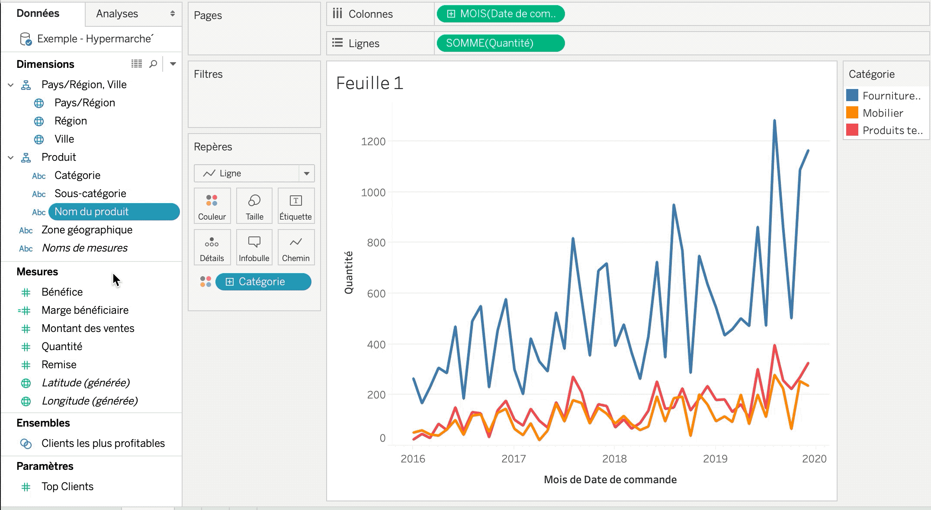Open the Analyses pane selector arrows
931x510 pixels.
click(173, 14)
